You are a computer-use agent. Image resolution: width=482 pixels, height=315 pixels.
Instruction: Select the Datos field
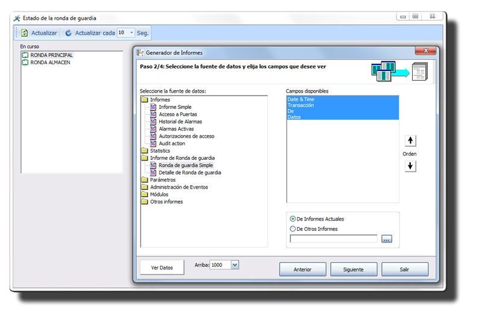point(342,117)
